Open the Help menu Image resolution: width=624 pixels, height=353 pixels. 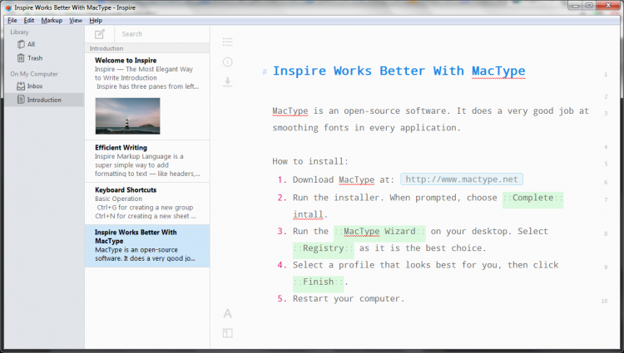pos(96,20)
